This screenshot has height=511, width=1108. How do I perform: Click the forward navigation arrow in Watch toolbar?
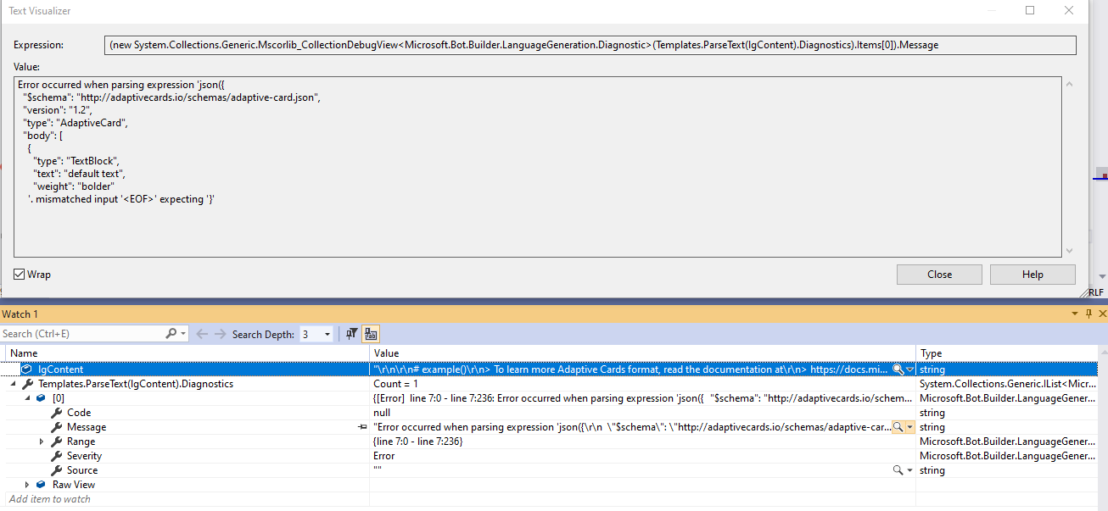pyautogui.click(x=220, y=333)
